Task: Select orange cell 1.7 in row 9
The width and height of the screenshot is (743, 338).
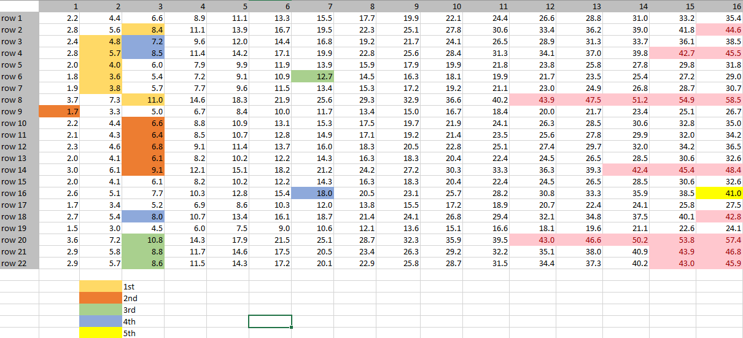Action: point(60,111)
